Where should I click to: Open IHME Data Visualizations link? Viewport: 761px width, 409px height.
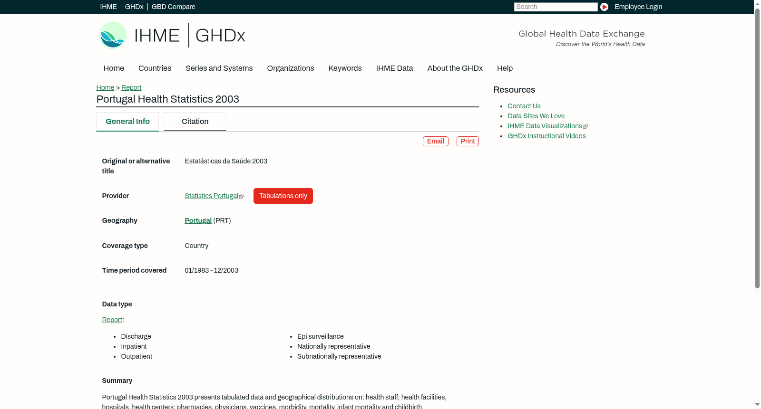coord(545,126)
